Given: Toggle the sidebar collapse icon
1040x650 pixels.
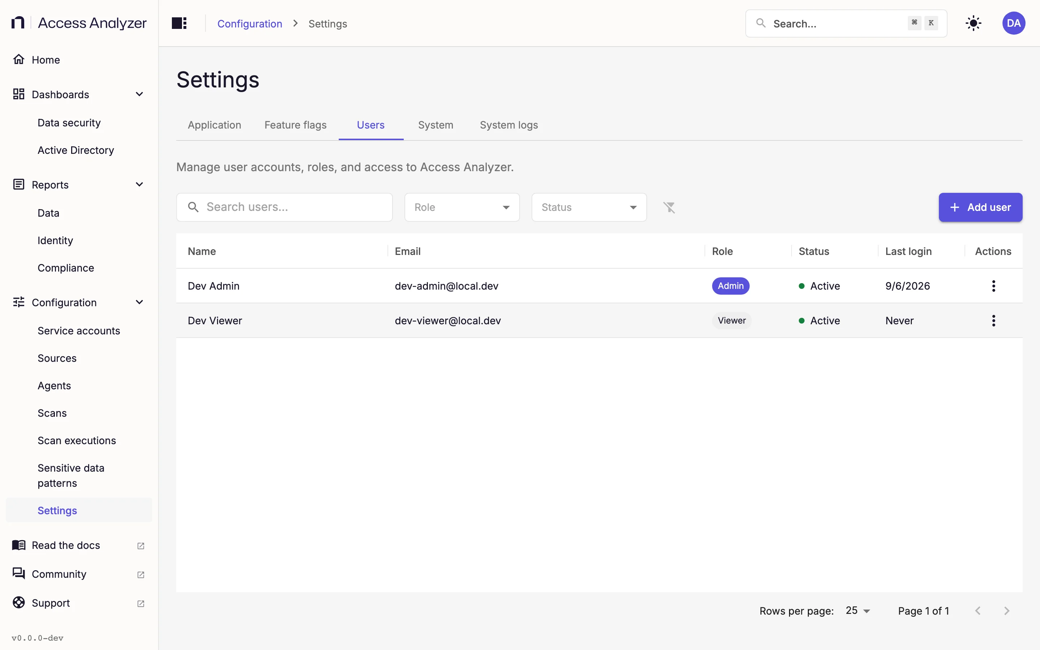Looking at the screenshot, I should click(179, 23).
